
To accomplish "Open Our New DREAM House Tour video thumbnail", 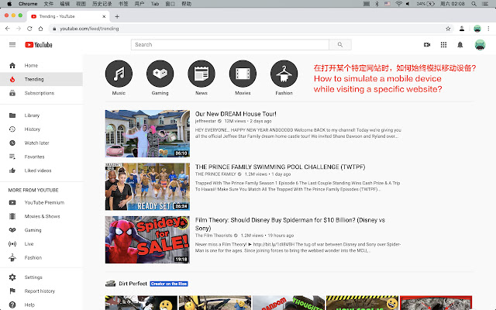I will coord(147,133).
